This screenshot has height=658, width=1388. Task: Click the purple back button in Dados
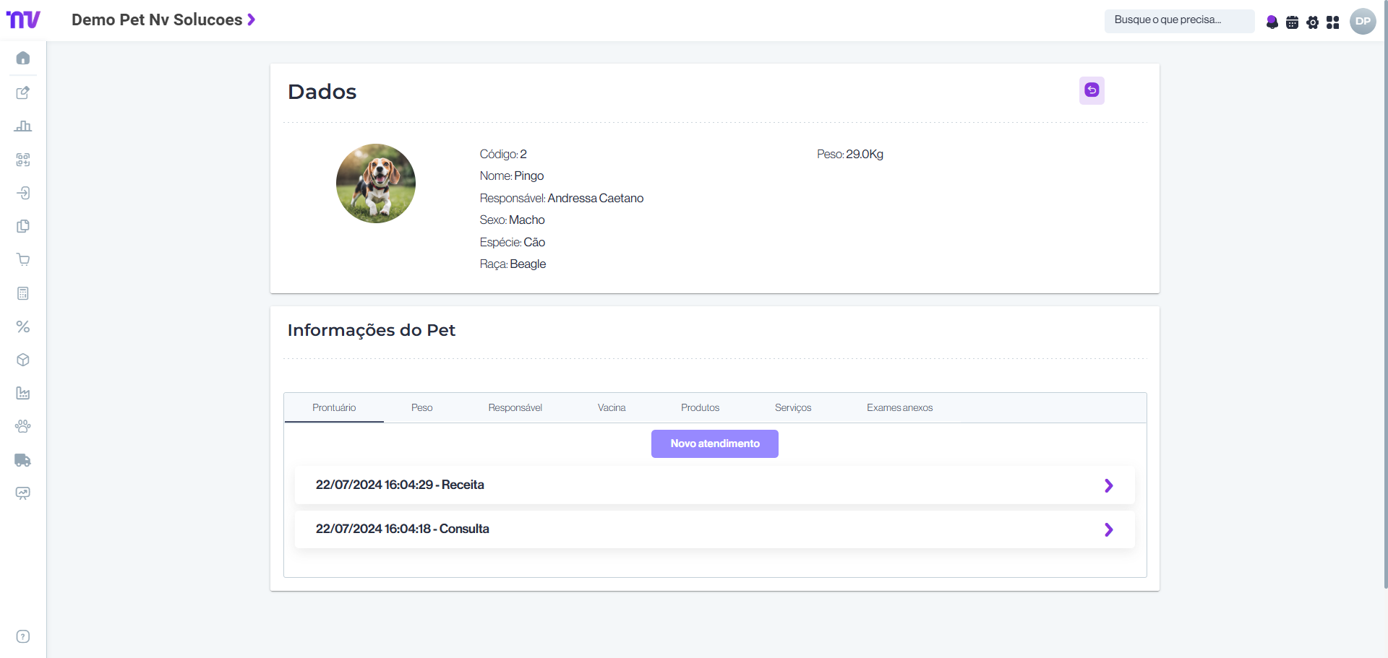[x=1092, y=90]
